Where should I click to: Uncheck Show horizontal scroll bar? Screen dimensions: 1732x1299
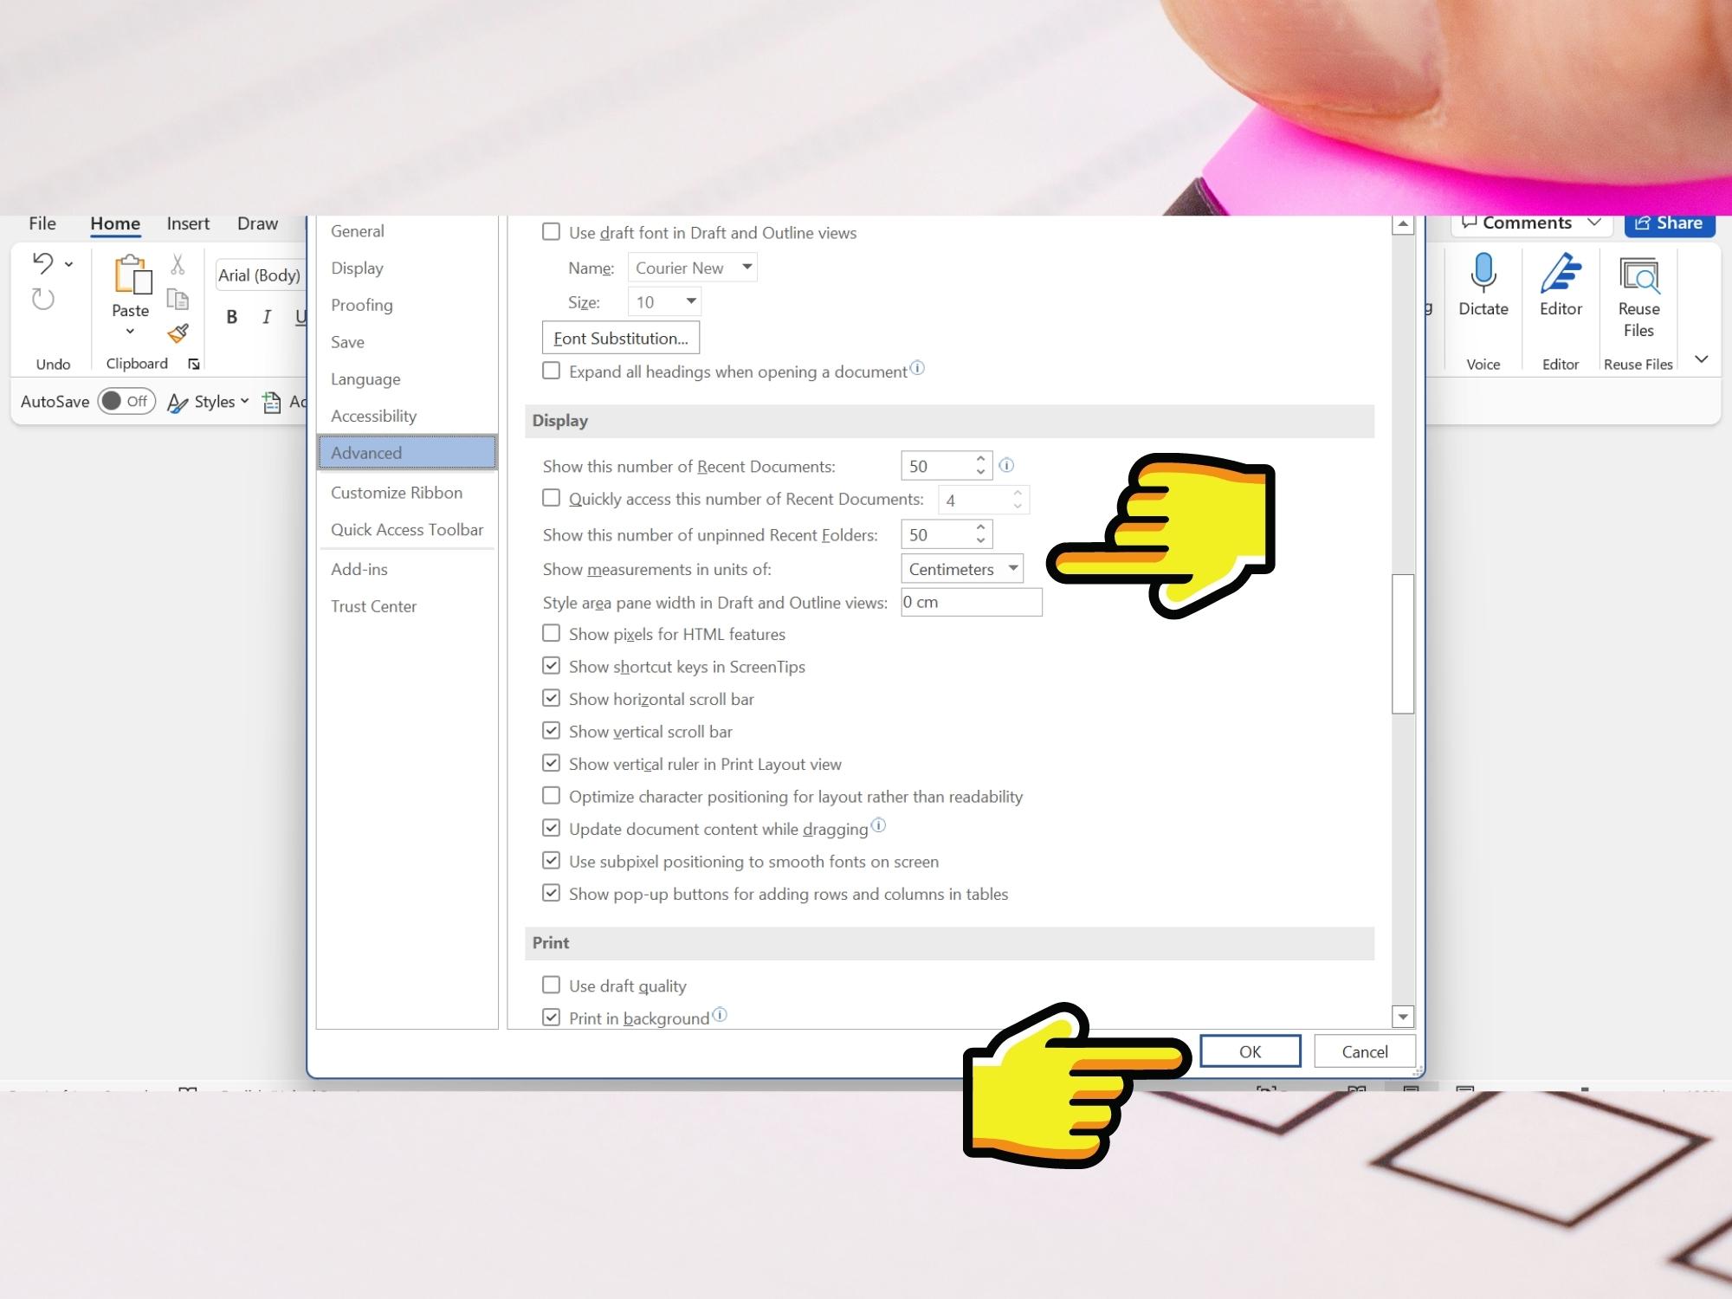[x=551, y=698]
